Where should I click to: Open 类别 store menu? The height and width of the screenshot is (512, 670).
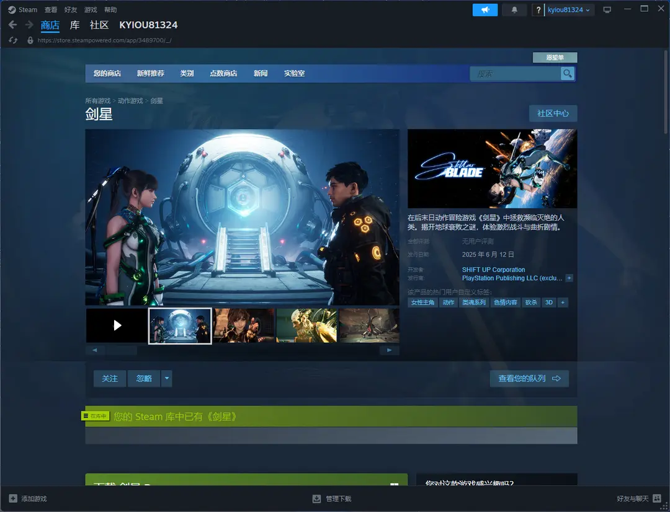coord(187,73)
